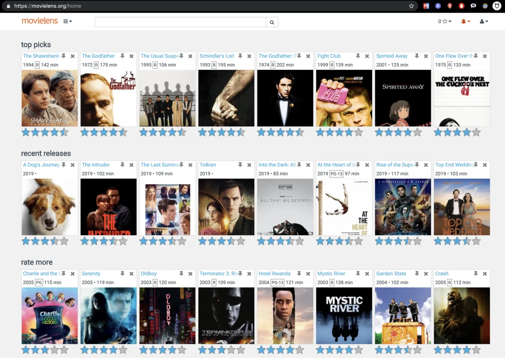Pin the Crash card
This screenshot has width=505, height=358.
476,274
